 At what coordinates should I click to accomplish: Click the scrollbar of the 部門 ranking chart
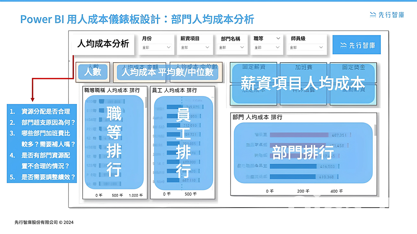point(375,130)
